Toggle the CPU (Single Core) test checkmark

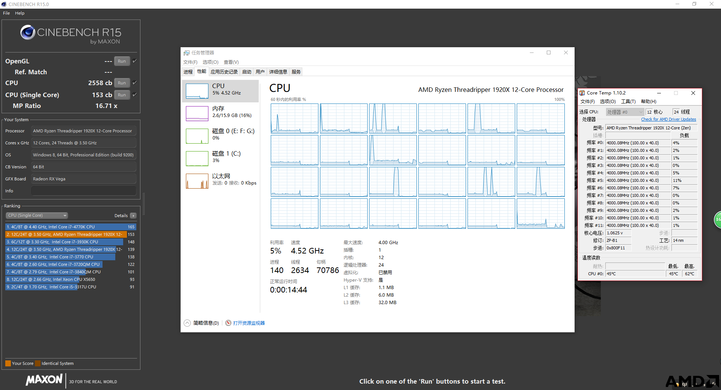(x=134, y=94)
